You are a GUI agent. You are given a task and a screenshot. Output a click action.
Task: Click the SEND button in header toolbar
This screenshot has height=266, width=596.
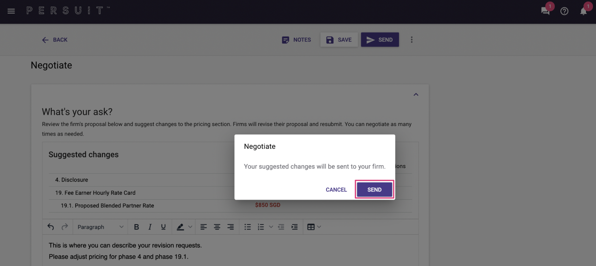tap(380, 40)
